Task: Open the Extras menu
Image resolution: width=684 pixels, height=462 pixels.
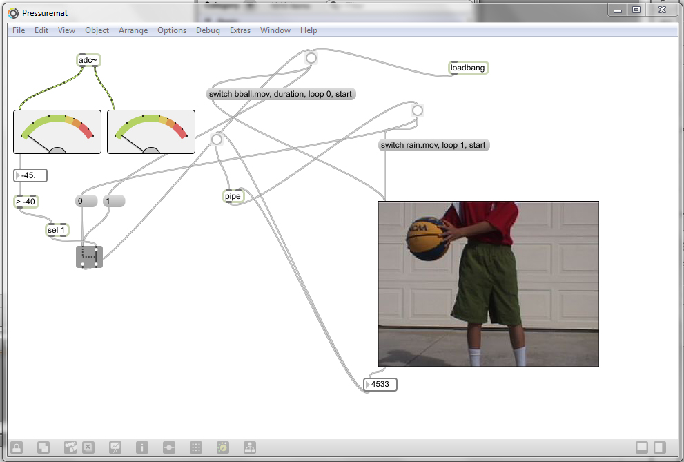Action: pos(240,30)
